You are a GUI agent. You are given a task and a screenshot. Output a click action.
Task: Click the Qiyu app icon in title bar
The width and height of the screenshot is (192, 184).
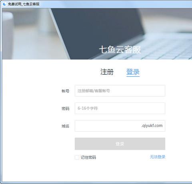coord(5,4)
